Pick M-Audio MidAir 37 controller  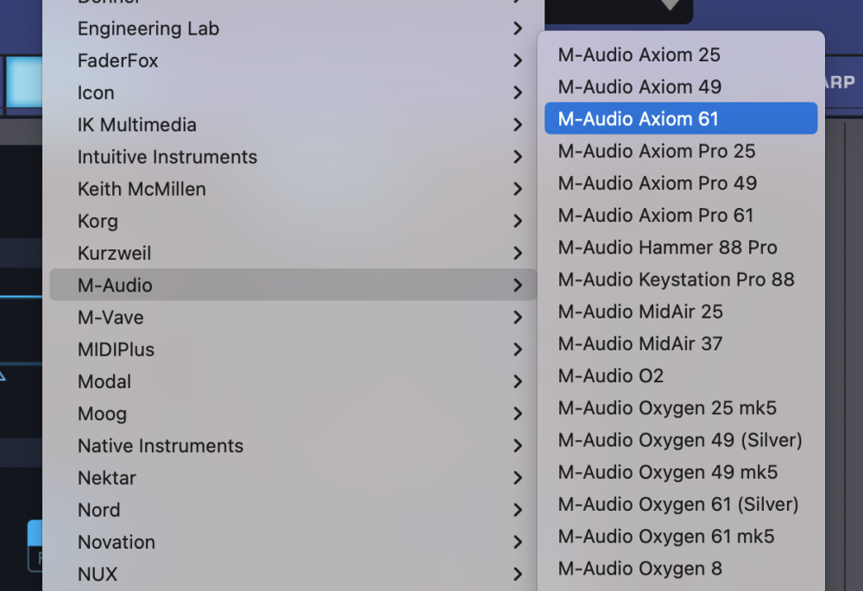tap(639, 343)
